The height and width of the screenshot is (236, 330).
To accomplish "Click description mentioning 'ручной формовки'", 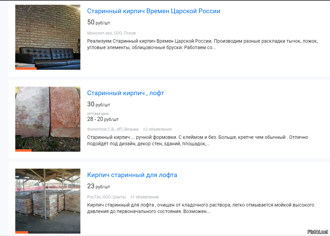I will (x=198, y=141).
